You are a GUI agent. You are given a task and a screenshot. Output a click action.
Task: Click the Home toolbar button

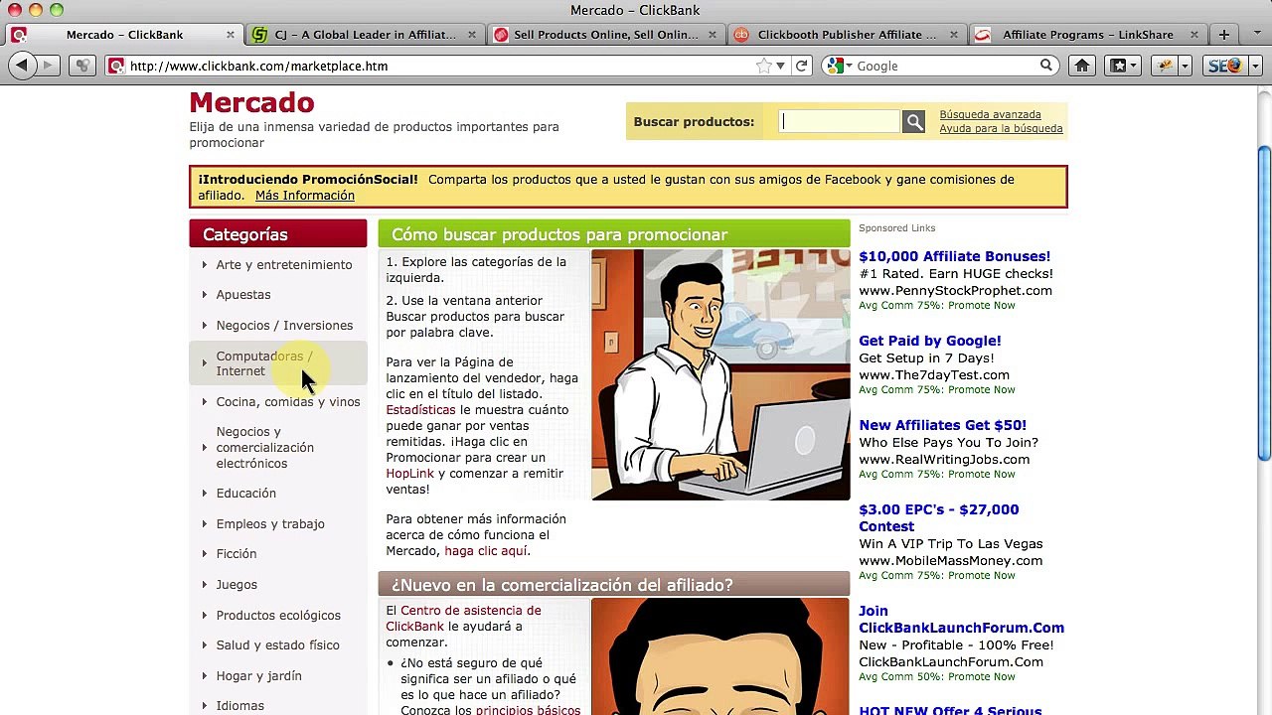[1082, 66]
